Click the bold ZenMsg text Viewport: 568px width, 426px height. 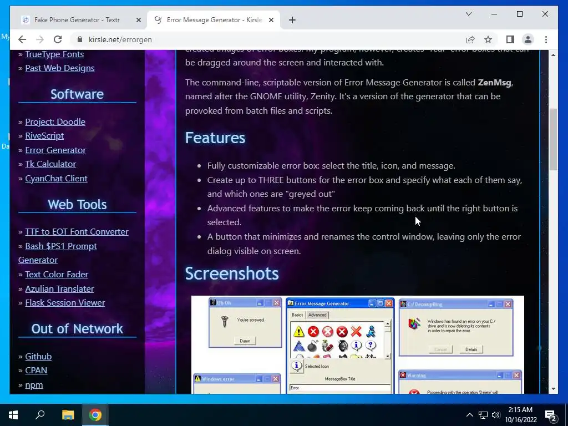[x=494, y=83]
